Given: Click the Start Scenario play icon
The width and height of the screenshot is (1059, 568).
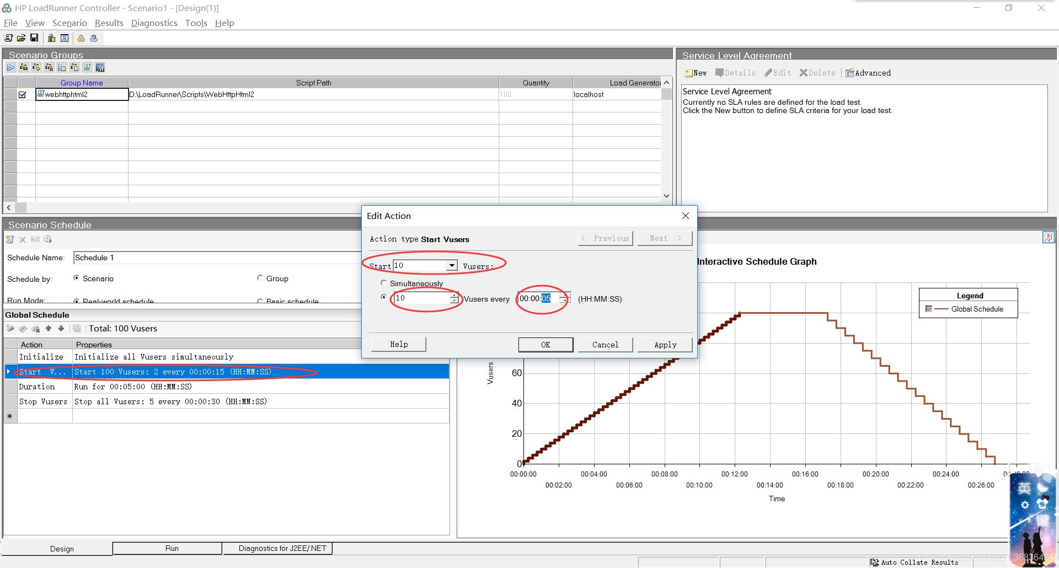Looking at the screenshot, I should click(11, 67).
